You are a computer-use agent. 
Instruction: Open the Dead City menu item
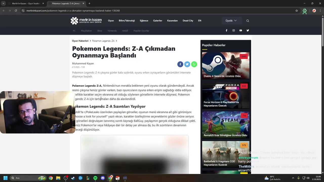coord(188,21)
